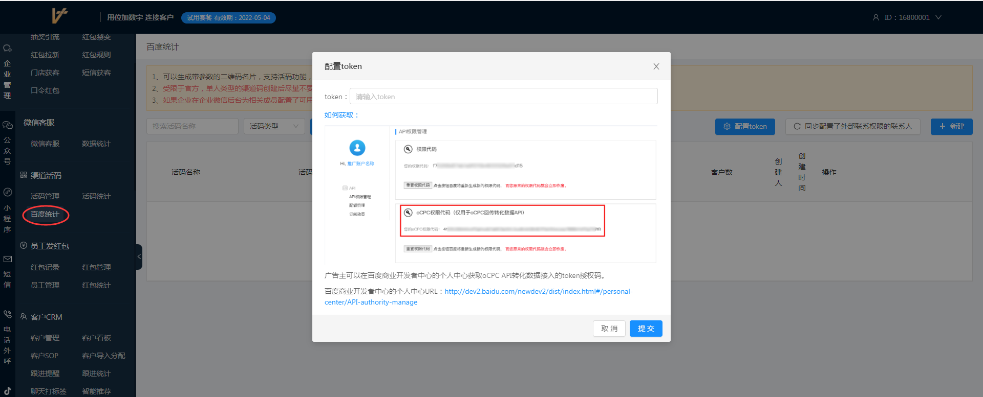
Task: Open 抽奖引流 menu item
Action: (x=45, y=37)
